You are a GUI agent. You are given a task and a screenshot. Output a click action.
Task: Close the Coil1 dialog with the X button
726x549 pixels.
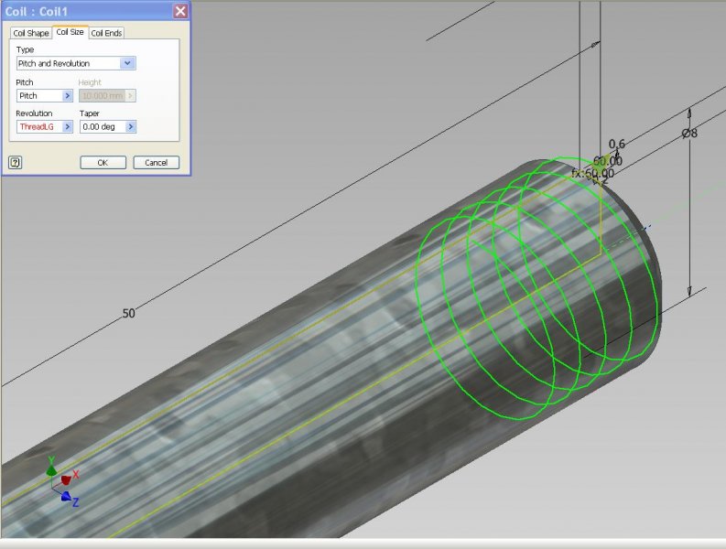(x=180, y=11)
